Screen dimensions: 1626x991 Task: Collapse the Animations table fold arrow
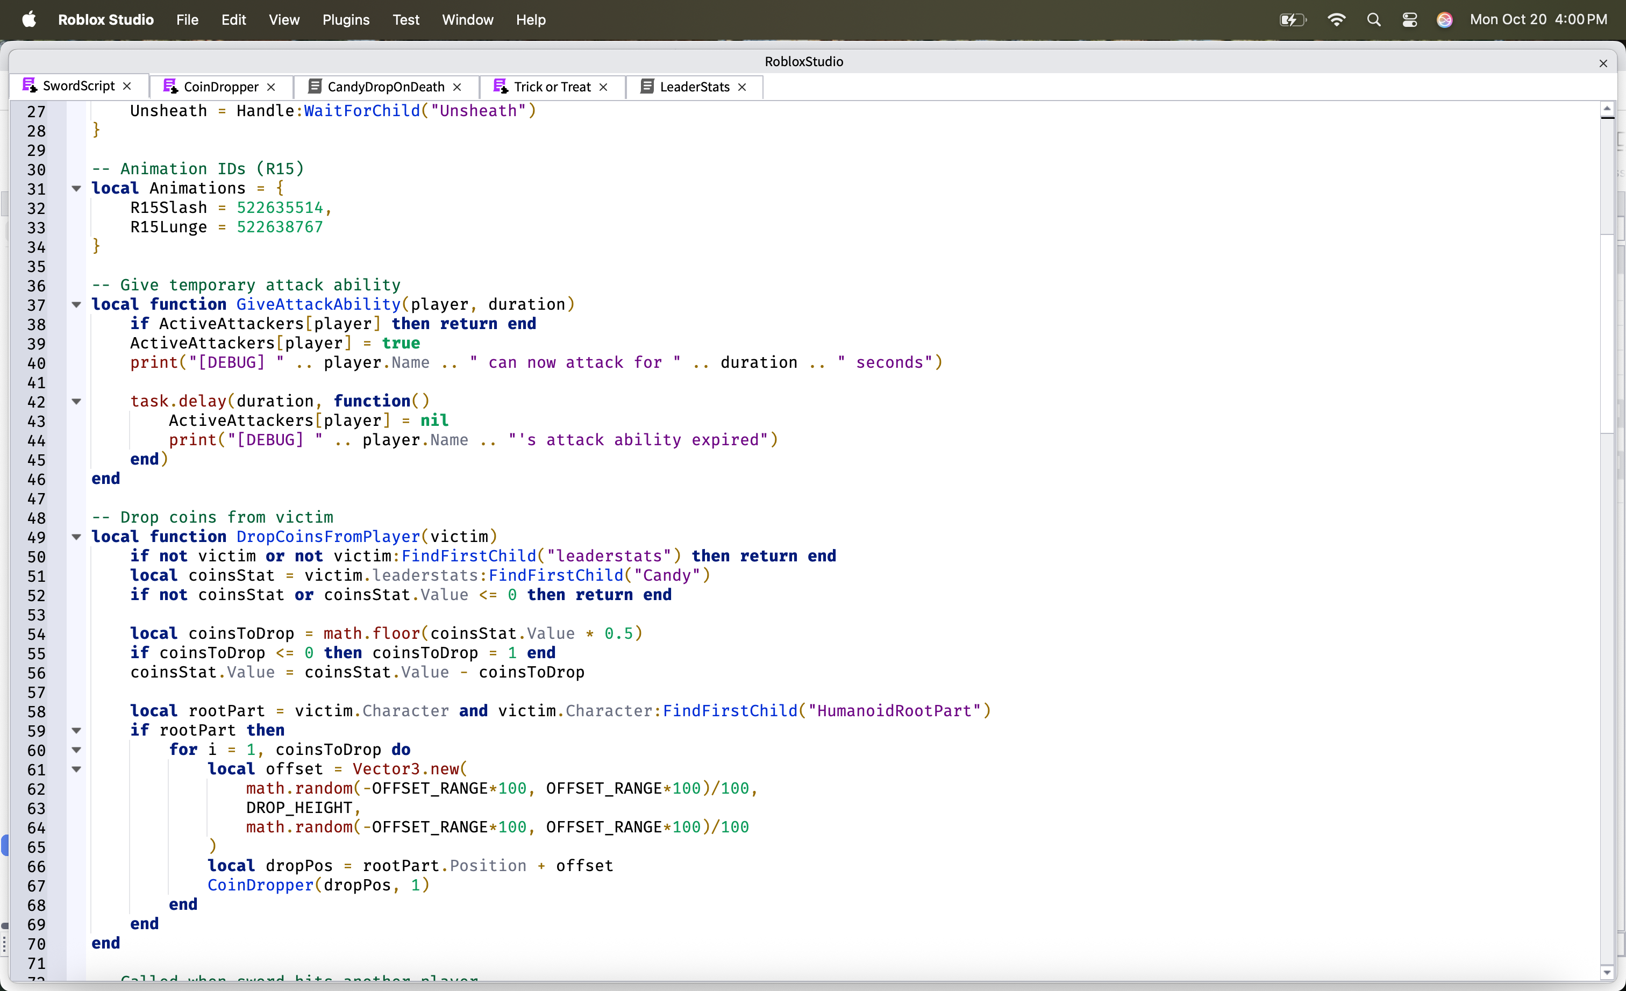[x=76, y=189]
